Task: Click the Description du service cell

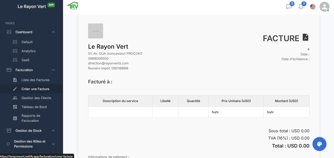Action: point(120,112)
